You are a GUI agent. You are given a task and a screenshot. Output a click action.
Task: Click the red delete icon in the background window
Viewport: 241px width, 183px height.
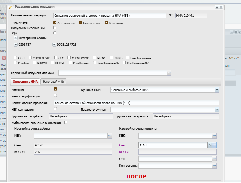(x=4, y=58)
